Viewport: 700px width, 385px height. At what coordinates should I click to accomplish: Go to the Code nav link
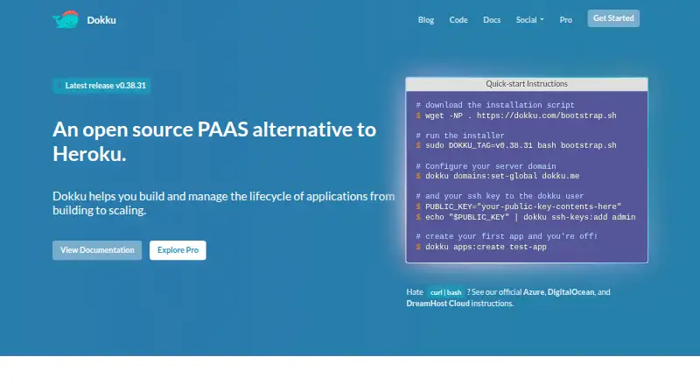458,19
